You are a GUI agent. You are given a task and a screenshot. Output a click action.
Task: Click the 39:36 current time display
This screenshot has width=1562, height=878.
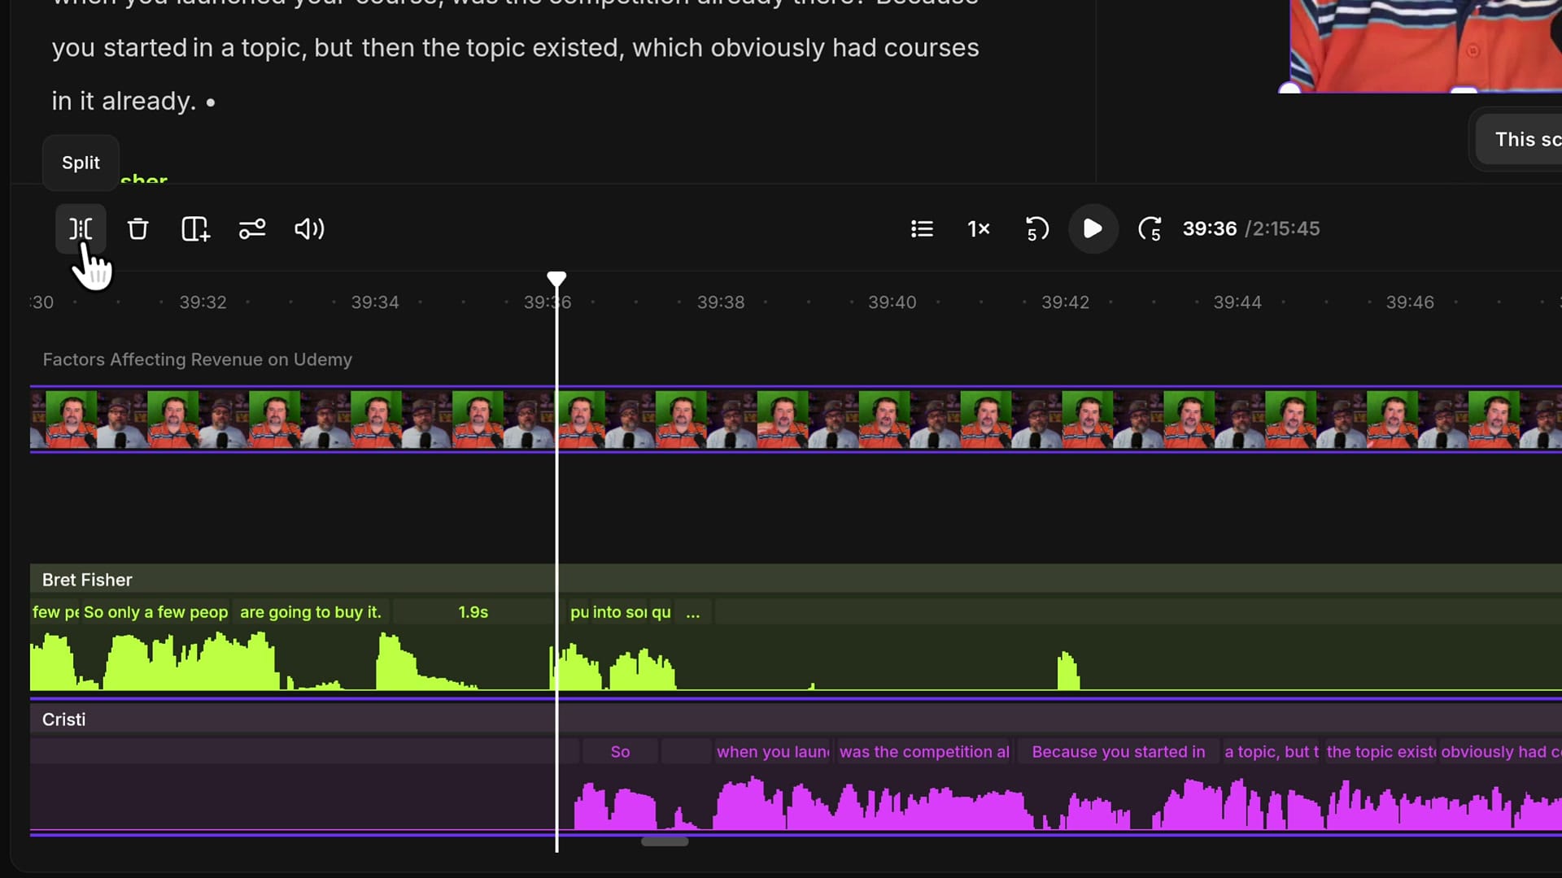[x=1210, y=228]
